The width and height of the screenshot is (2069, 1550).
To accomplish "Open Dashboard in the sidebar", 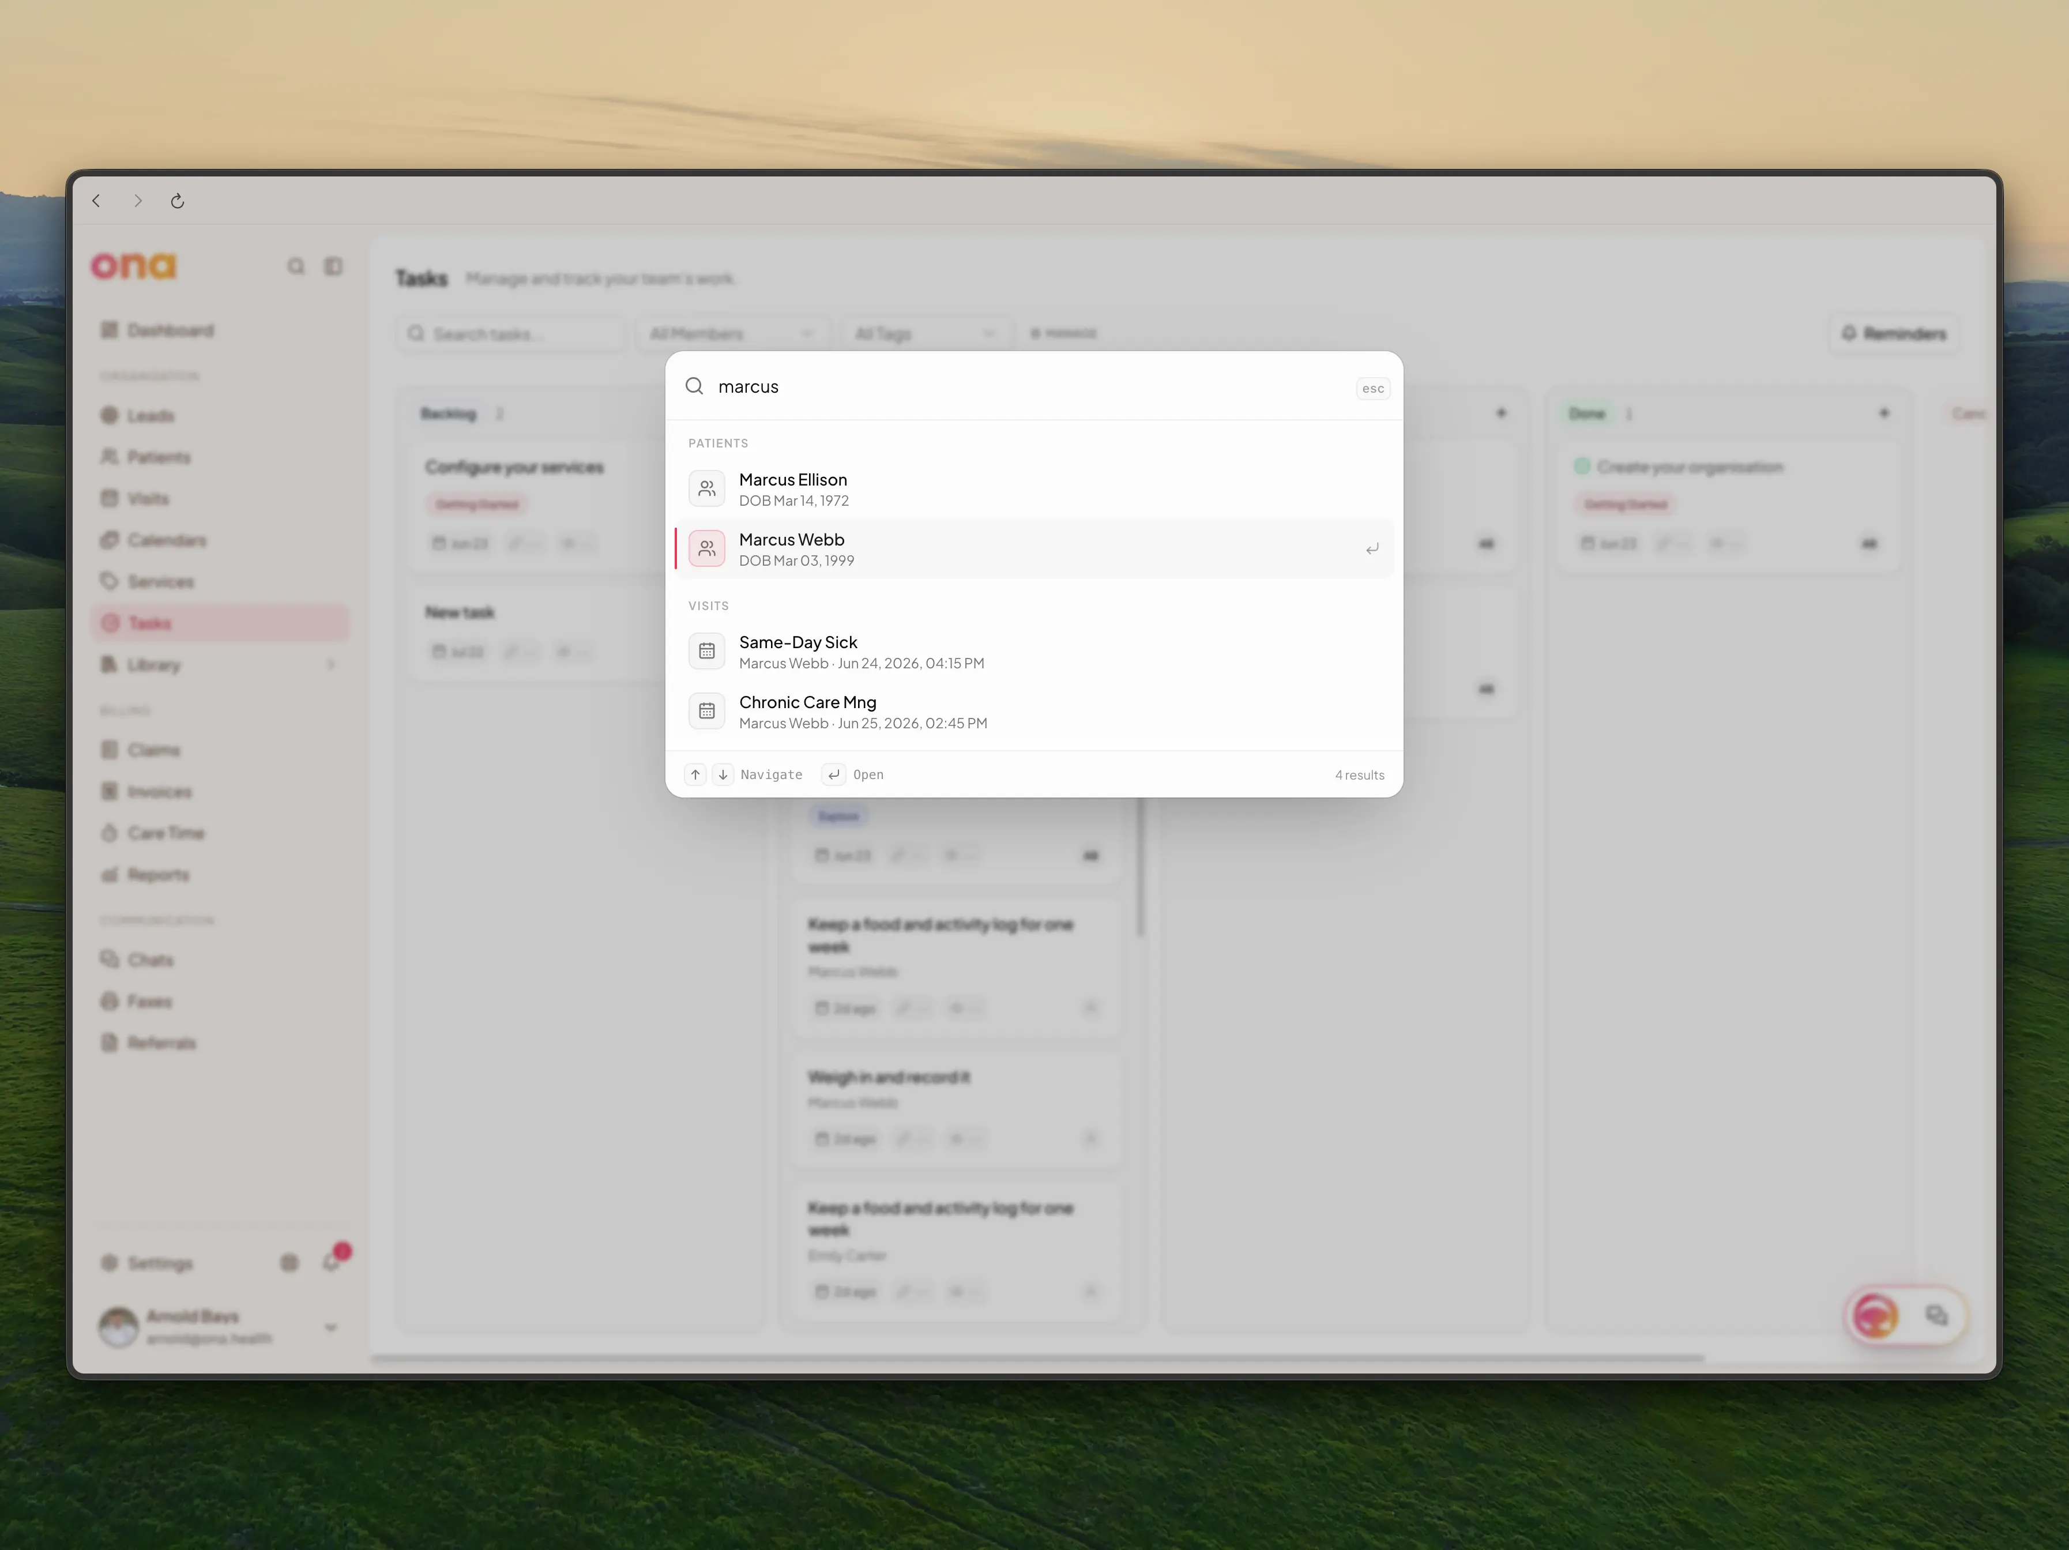I will (x=221, y=330).
